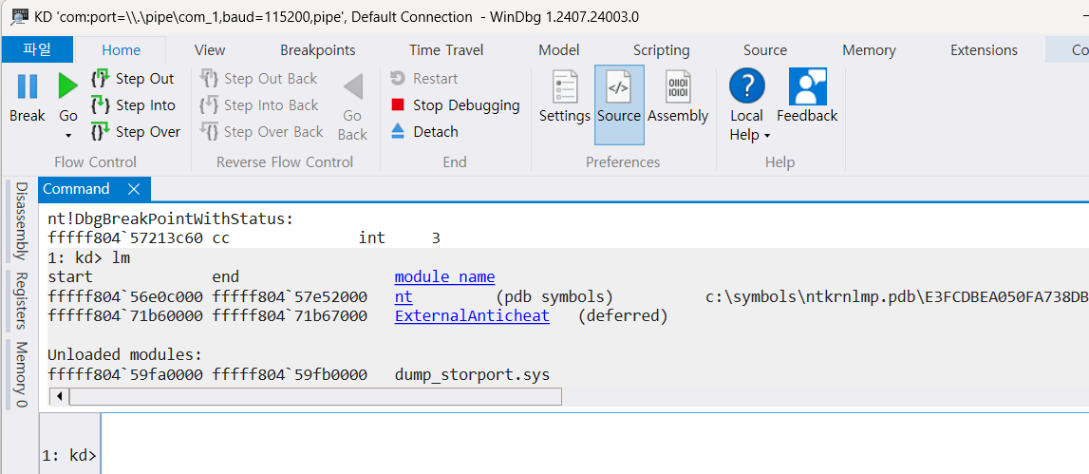Screen dimensions: 1089x474
Task: Open the Feedback icon
Action: [807, 86]
